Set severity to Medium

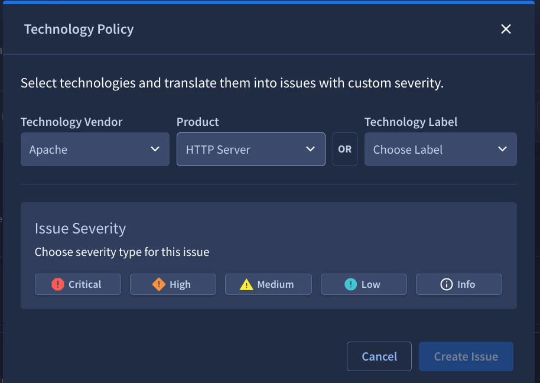coord(268,284)
